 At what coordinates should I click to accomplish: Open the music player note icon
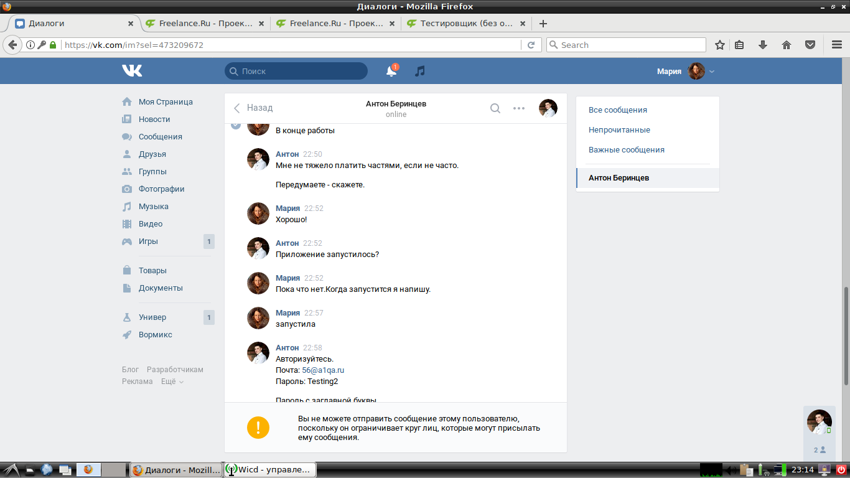tap(420, 71)
